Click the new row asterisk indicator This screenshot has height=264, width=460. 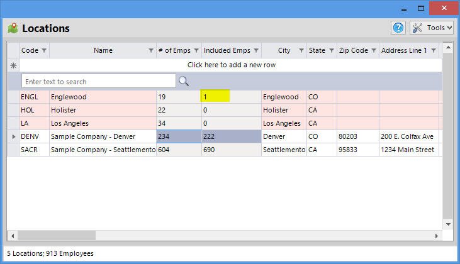[13, 65]
